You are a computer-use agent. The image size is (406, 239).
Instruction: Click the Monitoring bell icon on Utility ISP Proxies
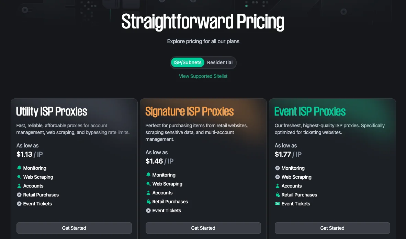pos(19,168)
